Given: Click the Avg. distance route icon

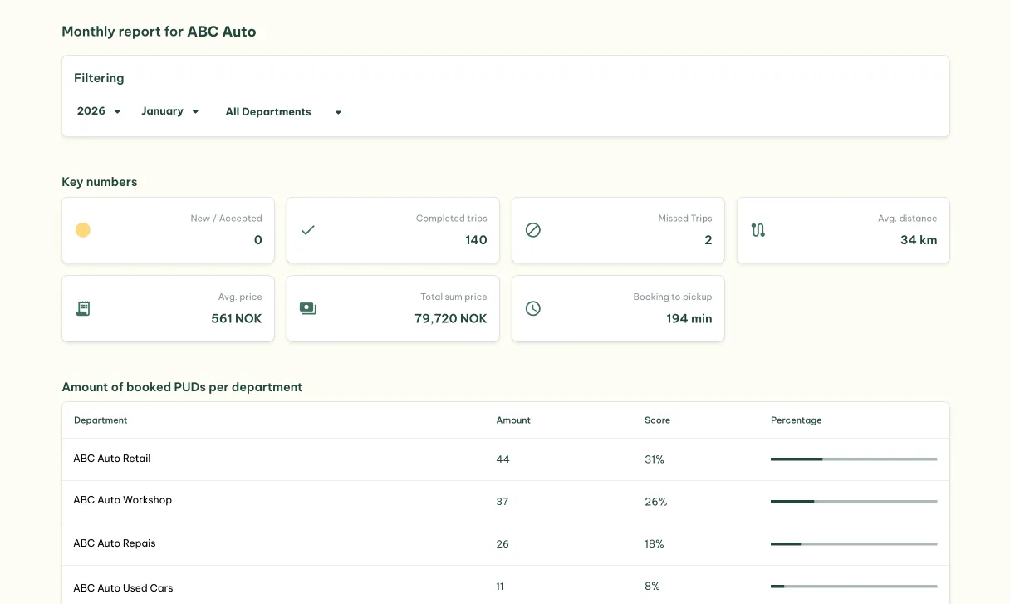Looking at the screenshot, I should (758, 230).
